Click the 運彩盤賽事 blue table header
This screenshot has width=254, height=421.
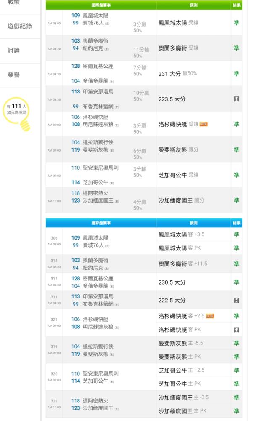(x=101, y=223)
